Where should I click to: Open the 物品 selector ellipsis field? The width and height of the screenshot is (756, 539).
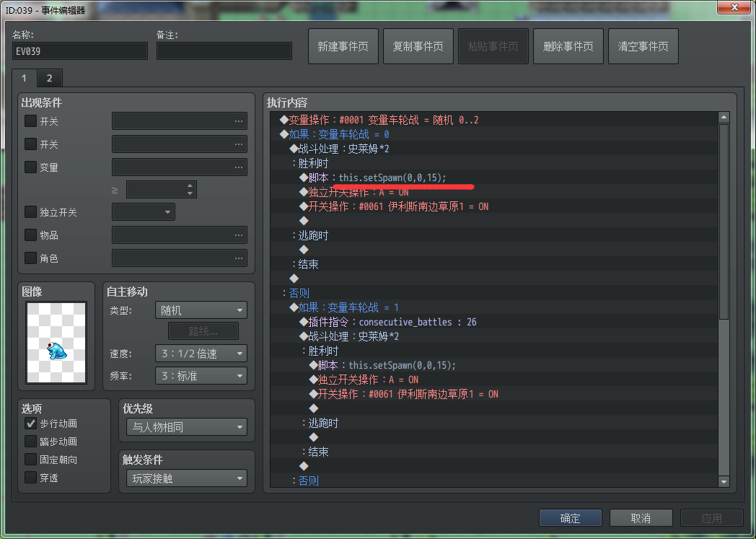[180, 235]
